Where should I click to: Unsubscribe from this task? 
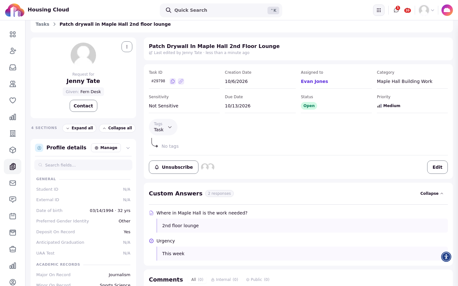click(174, 167)
